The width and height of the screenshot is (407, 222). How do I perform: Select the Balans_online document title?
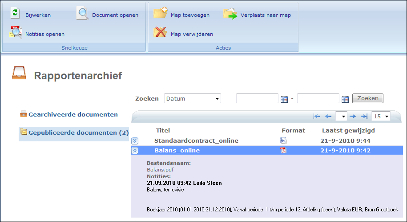click(x=177, y=150)
